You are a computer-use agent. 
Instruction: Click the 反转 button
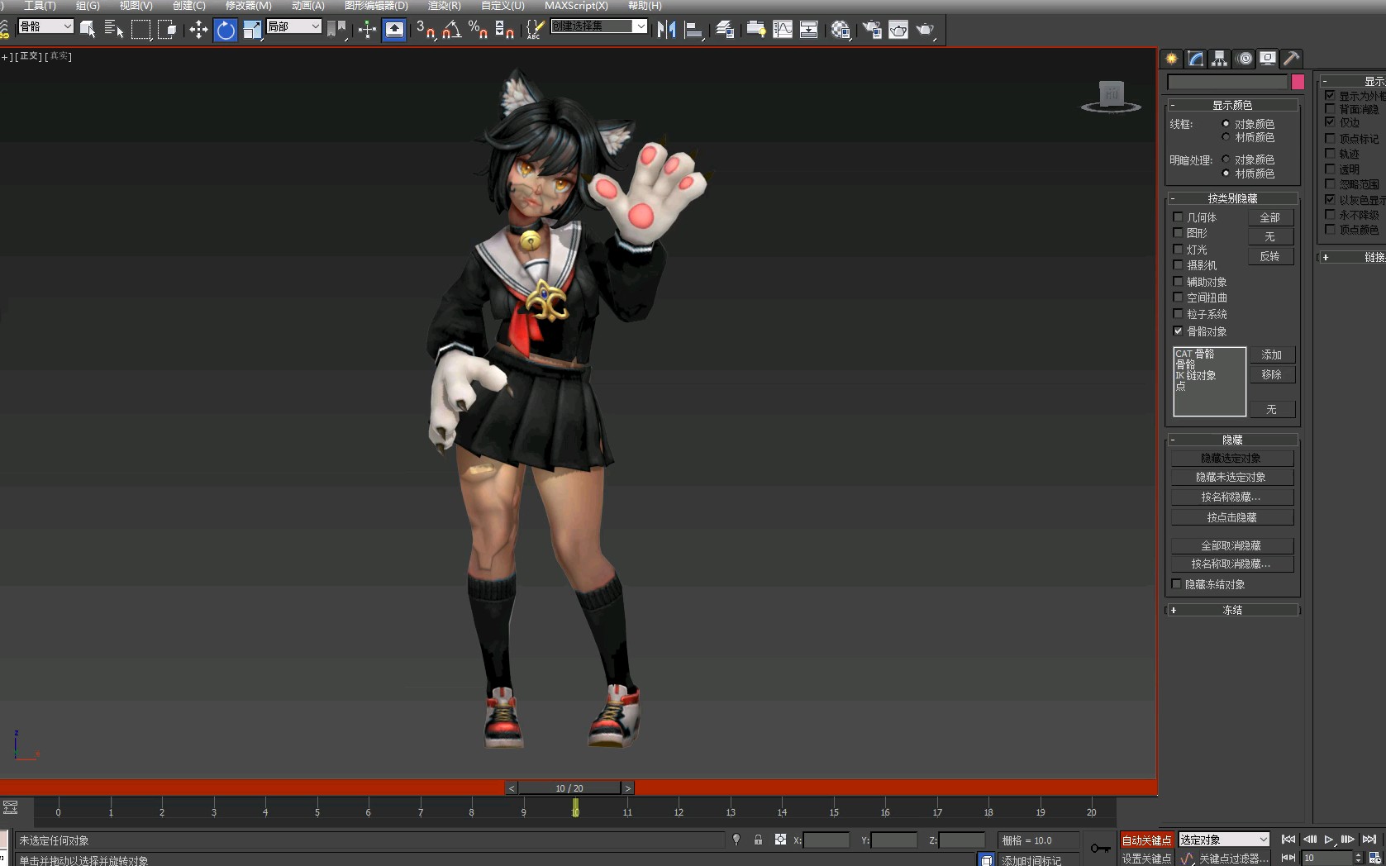point(1270,256)
